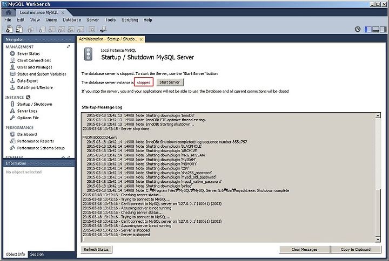Image resolution: width=389 pixels, height=261 pixels.
Task: Open Users and Privileges
Action: click(35, 67)
